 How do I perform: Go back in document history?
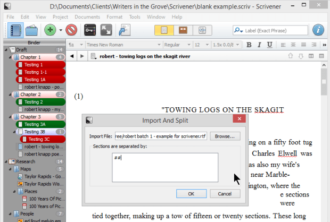click(x=72, y=56)
